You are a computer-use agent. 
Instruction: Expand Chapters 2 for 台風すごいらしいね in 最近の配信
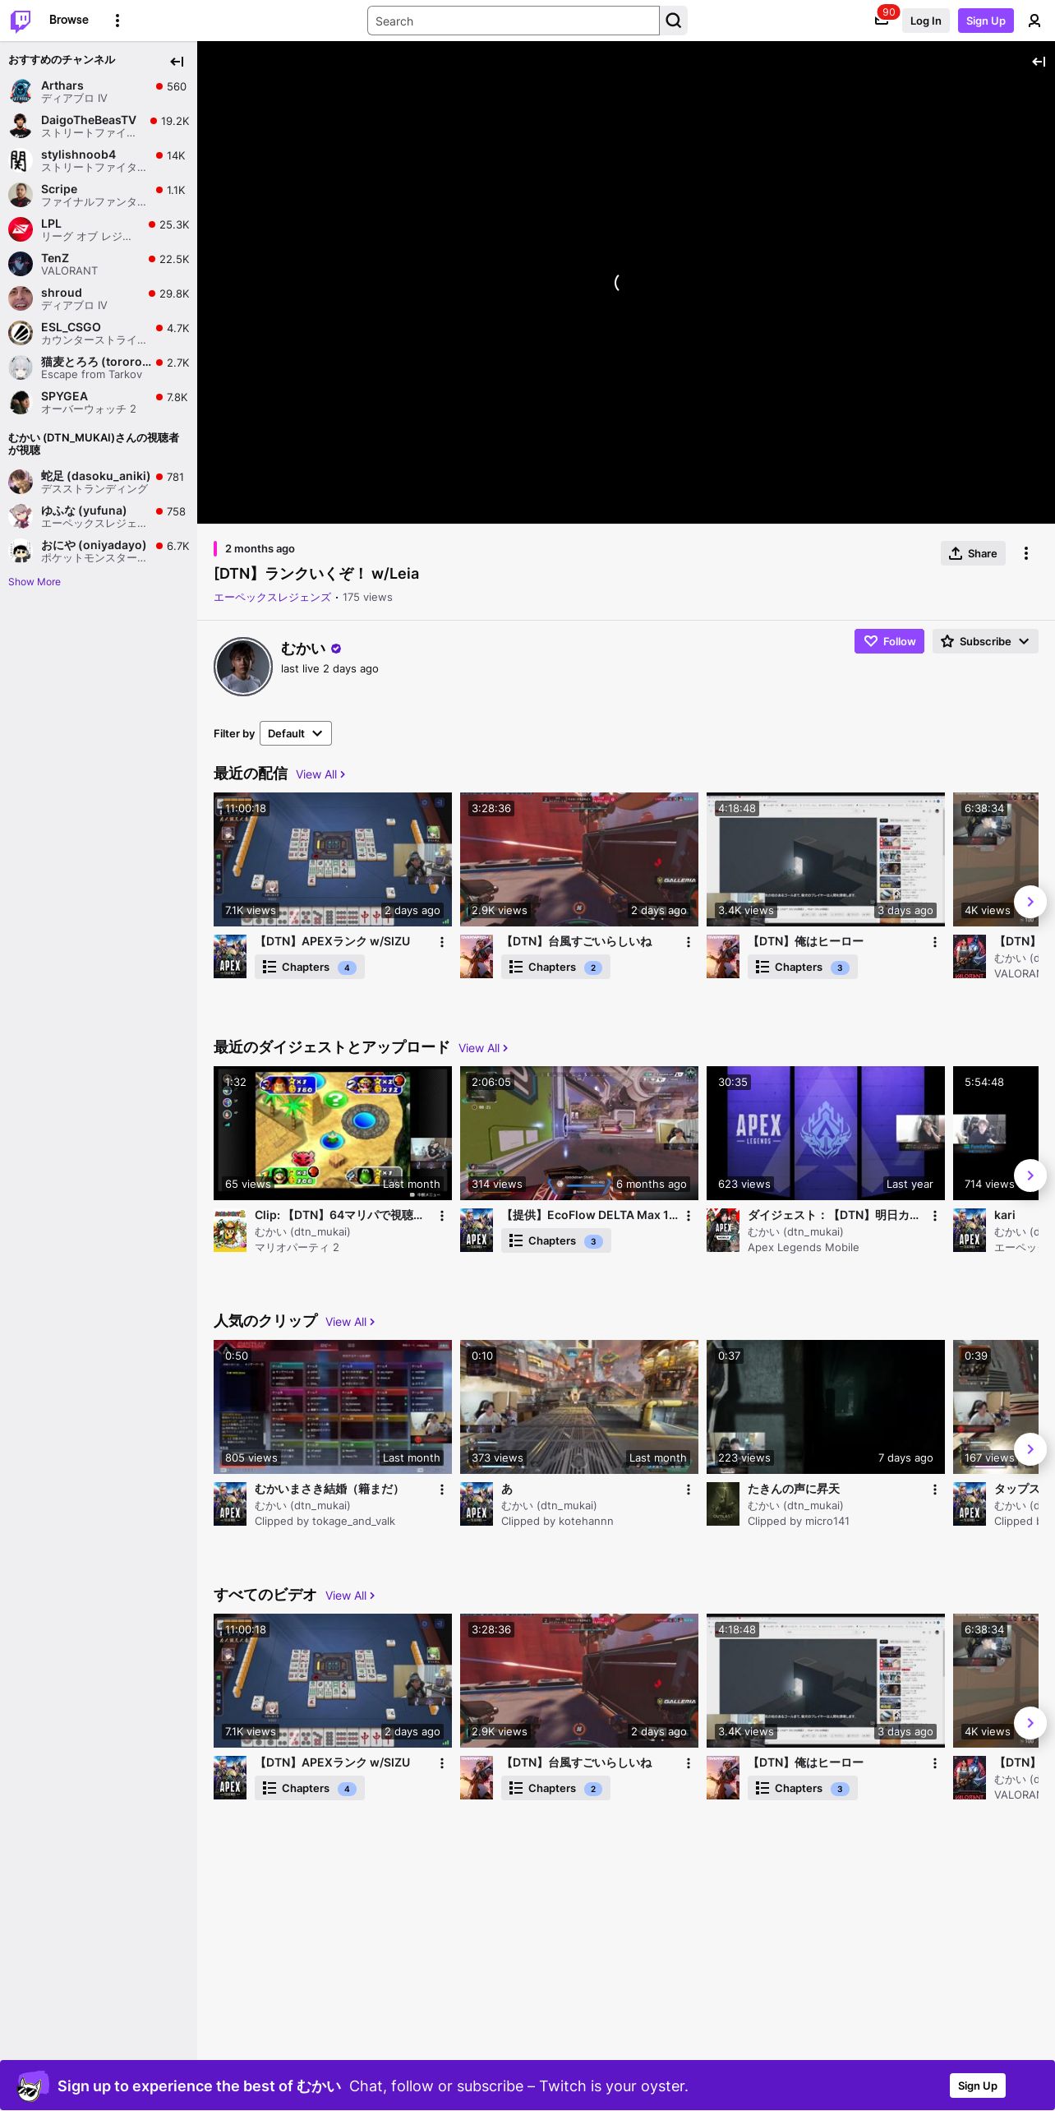coord(555,968)
